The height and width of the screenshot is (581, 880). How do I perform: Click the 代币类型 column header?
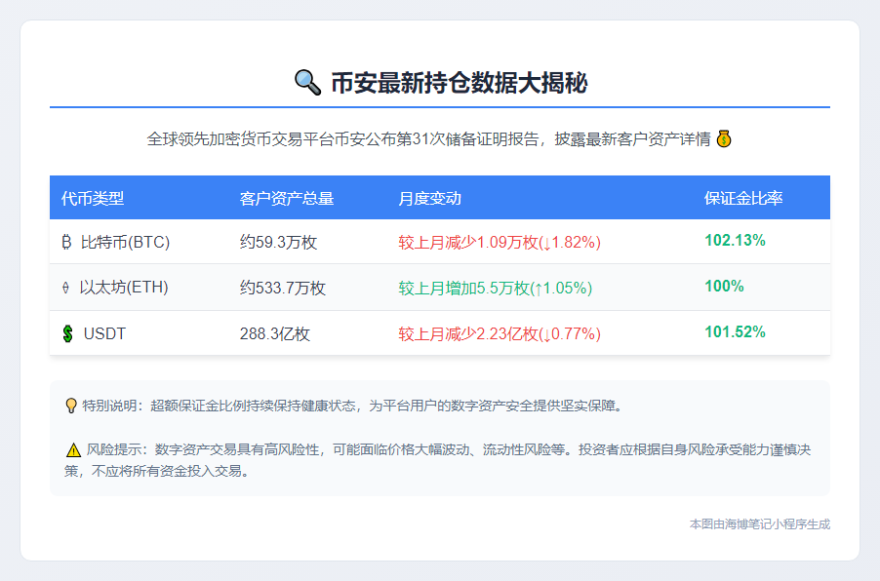93,198
